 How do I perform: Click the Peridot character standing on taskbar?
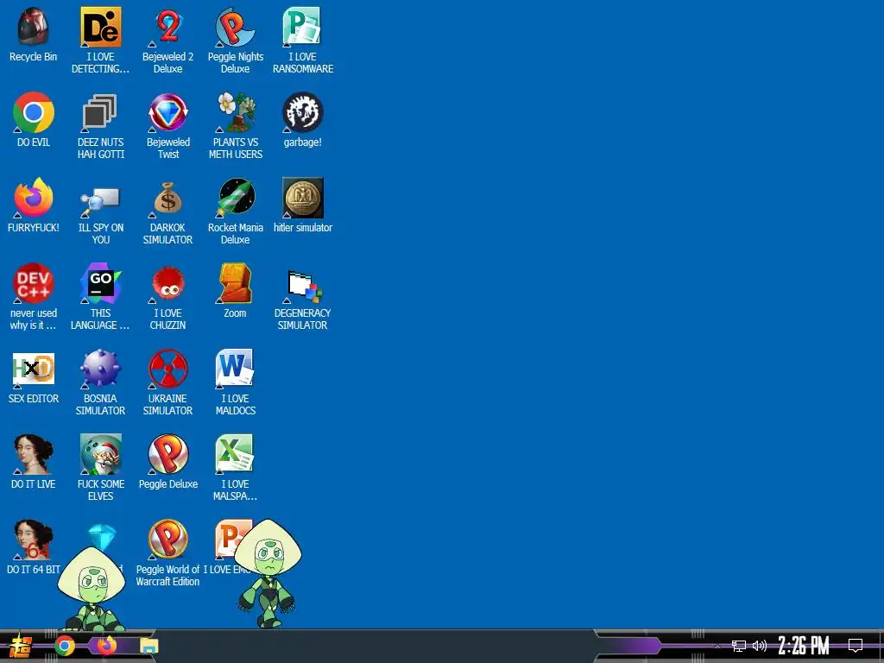92,589
